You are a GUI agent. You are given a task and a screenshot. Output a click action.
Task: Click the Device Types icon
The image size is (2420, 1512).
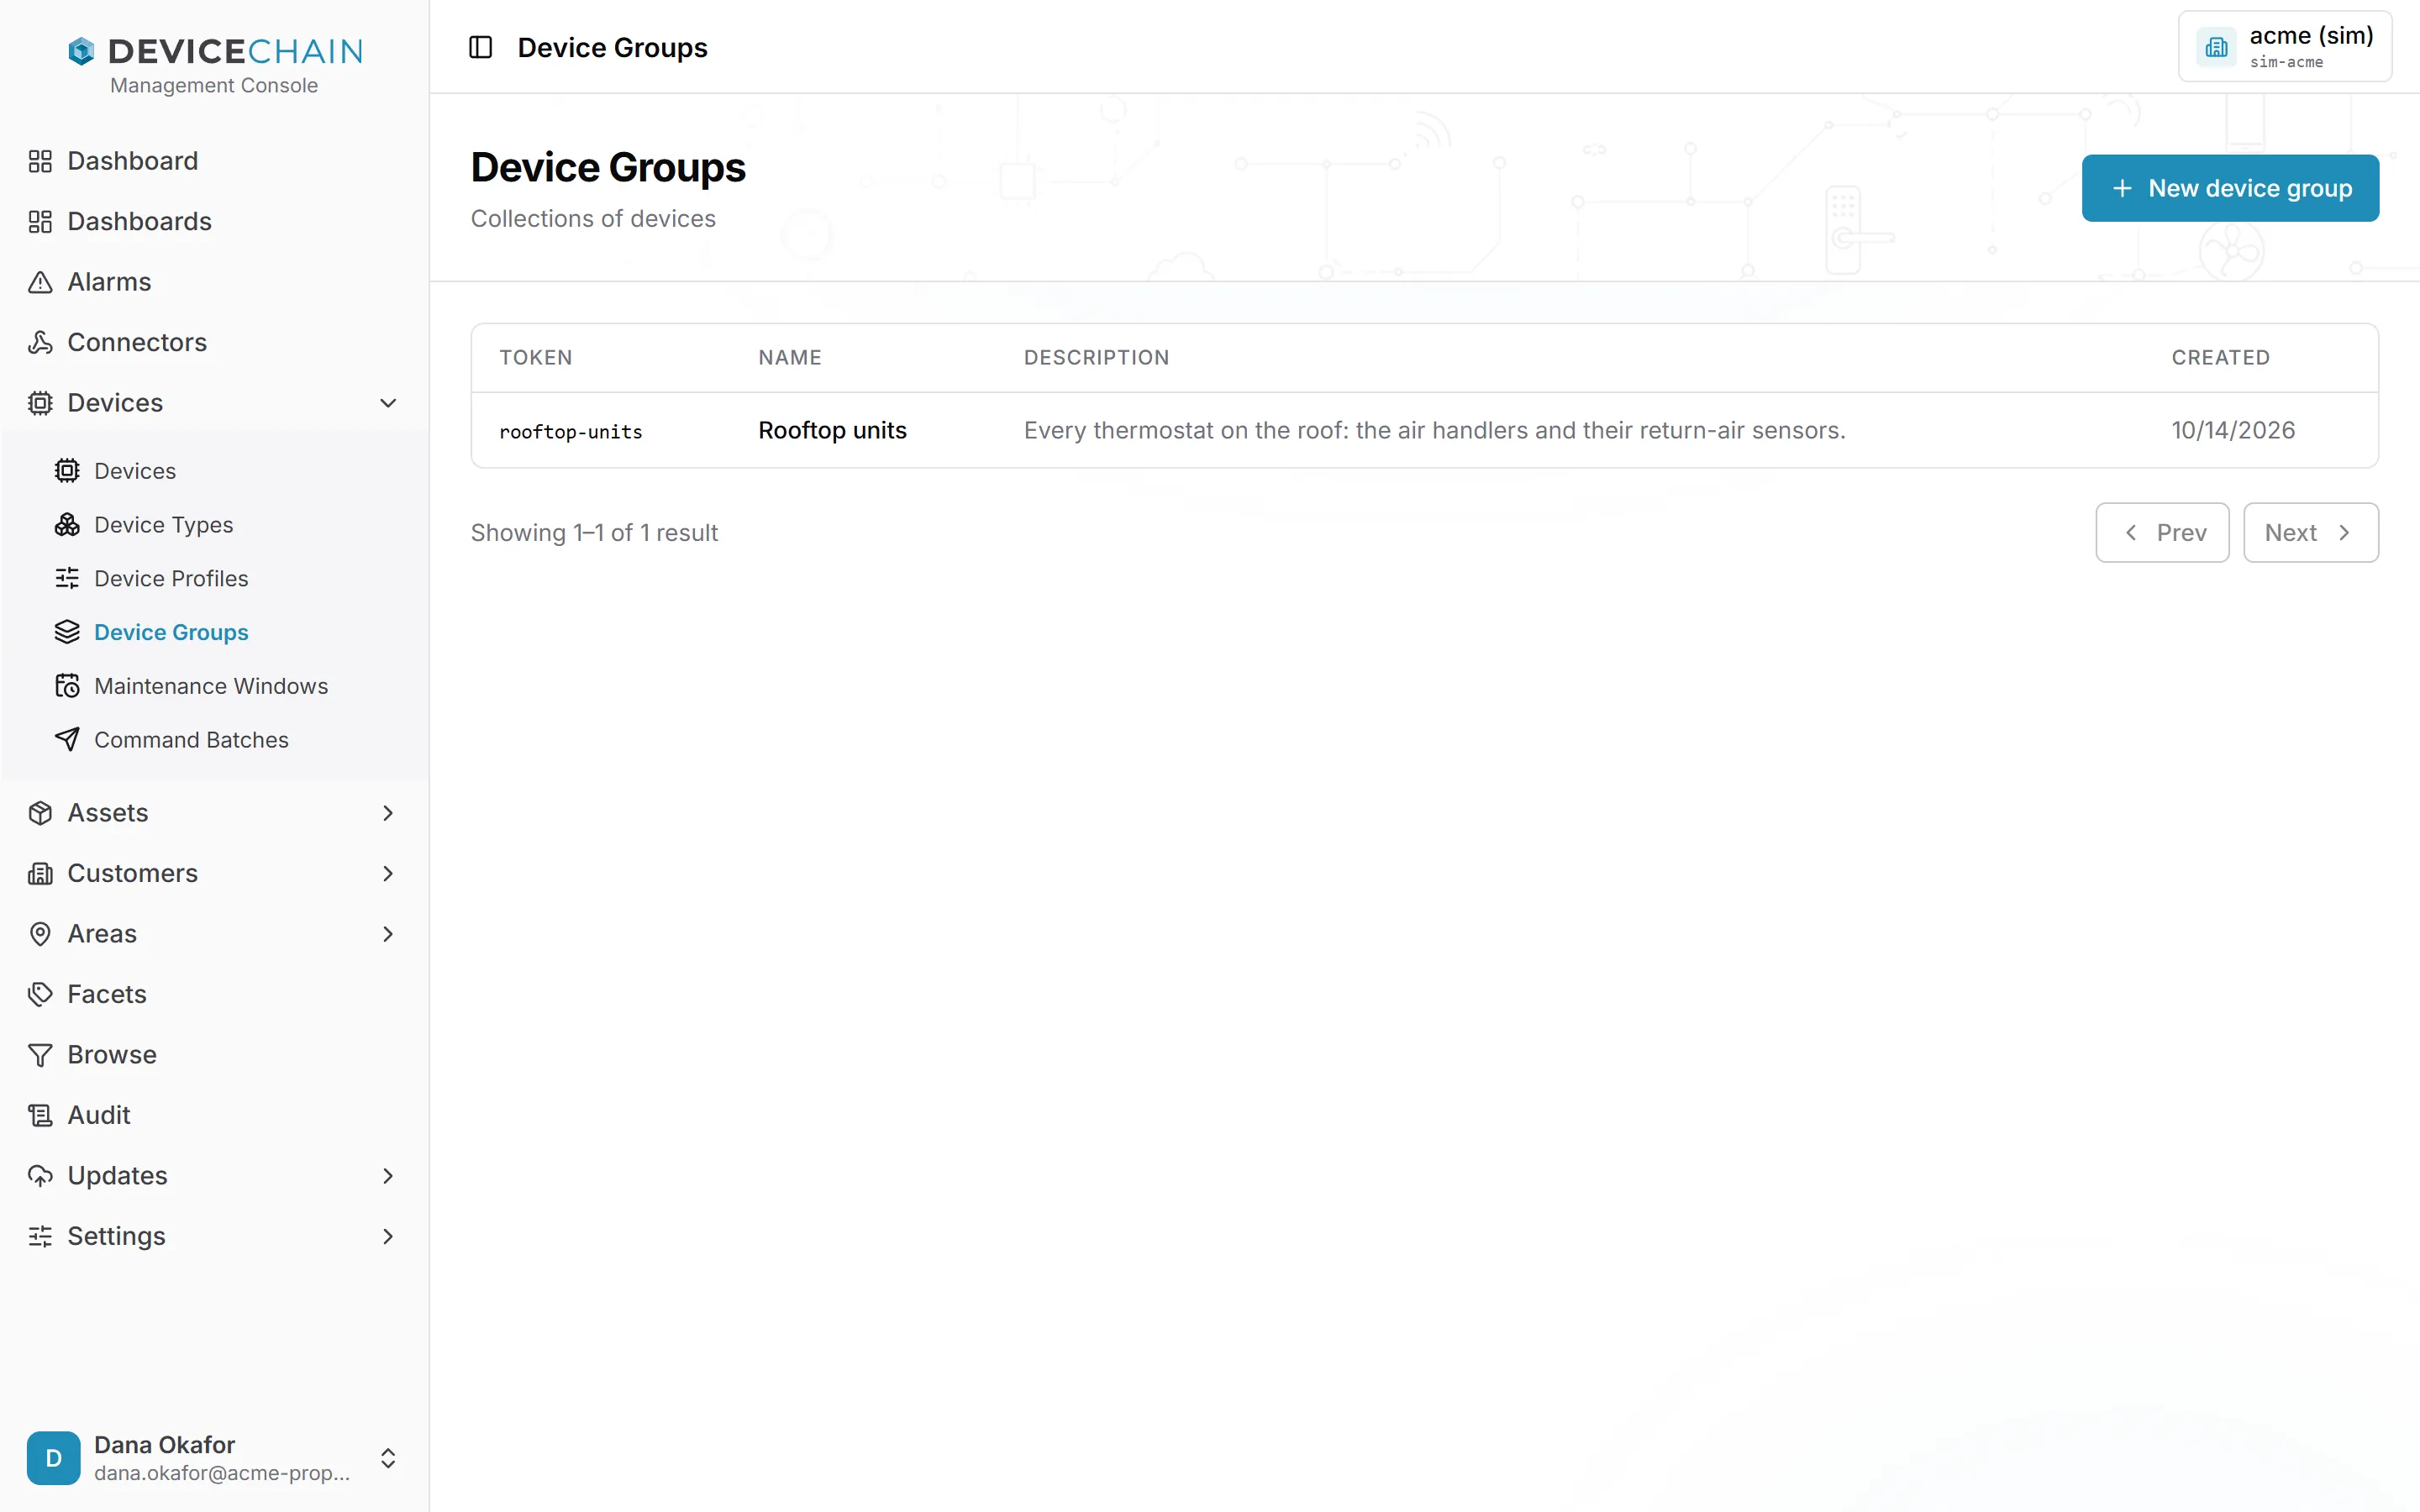67,524
